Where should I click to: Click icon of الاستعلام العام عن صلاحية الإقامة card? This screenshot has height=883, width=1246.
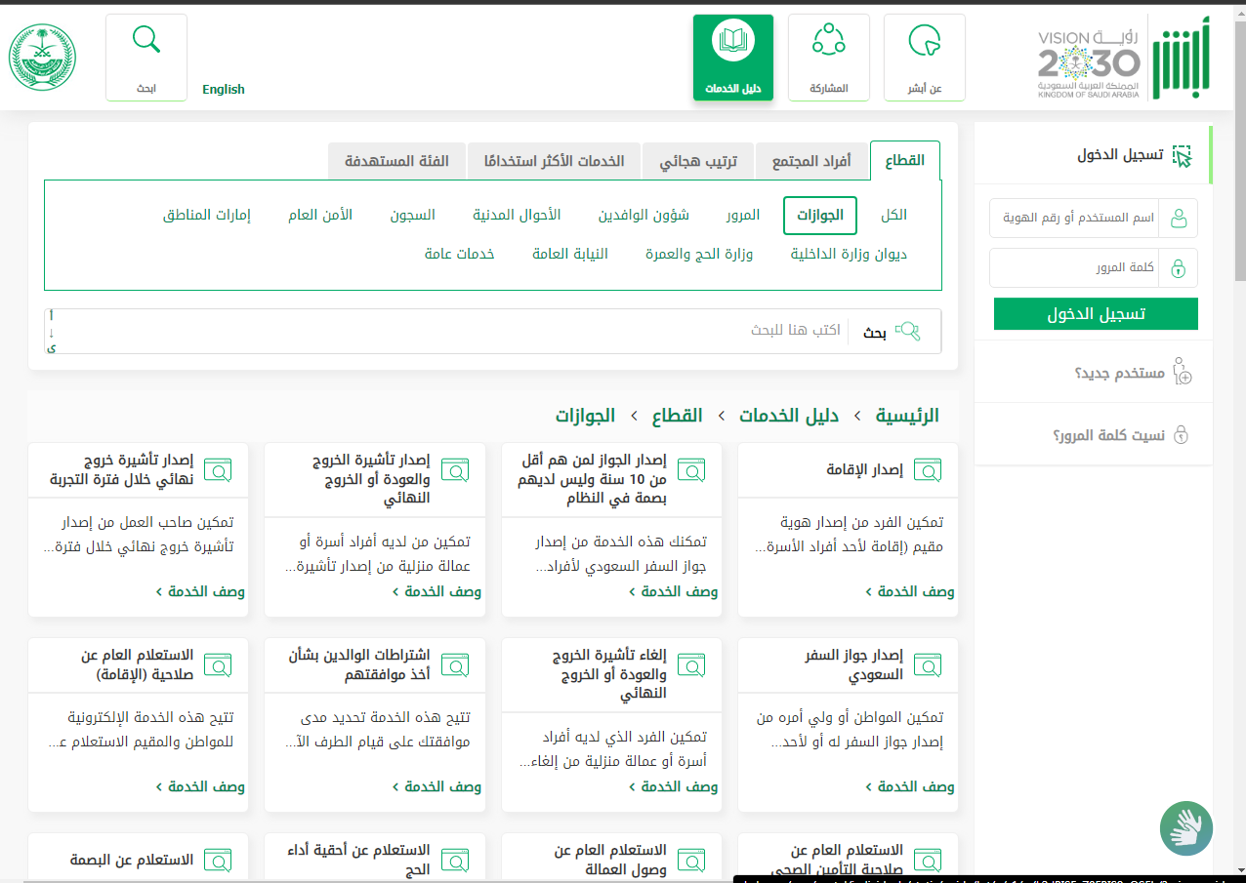click(x=219, y=664)
